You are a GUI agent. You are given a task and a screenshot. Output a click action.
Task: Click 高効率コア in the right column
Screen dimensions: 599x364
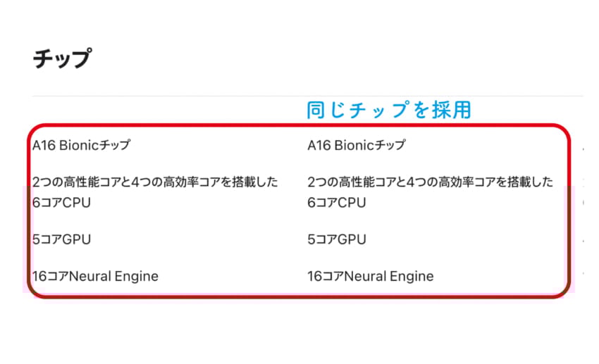[x=466, y=182]
